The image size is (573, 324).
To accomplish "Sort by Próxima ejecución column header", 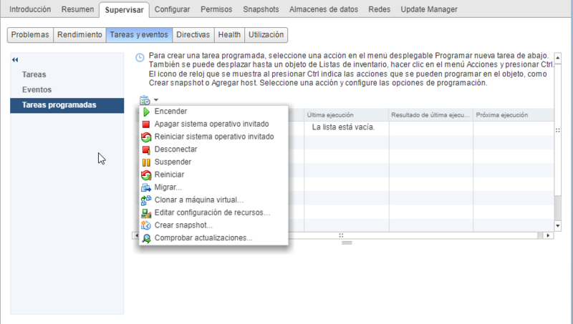I will point(501,114).
